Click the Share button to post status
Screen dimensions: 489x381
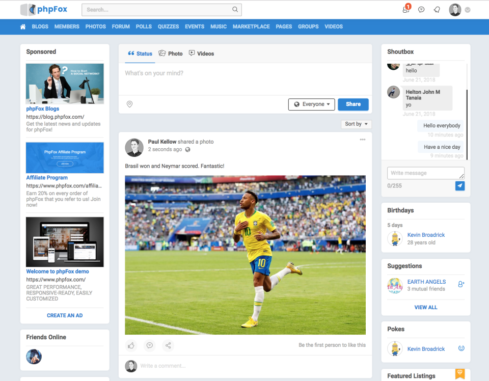[353, 104]
